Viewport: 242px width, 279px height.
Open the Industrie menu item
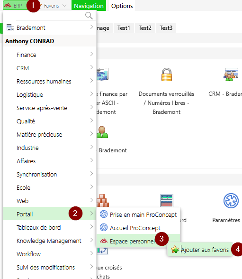(50, 148)
